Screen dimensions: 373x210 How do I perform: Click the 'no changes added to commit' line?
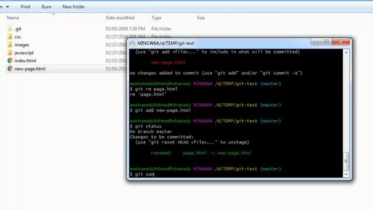coord(216,73)
